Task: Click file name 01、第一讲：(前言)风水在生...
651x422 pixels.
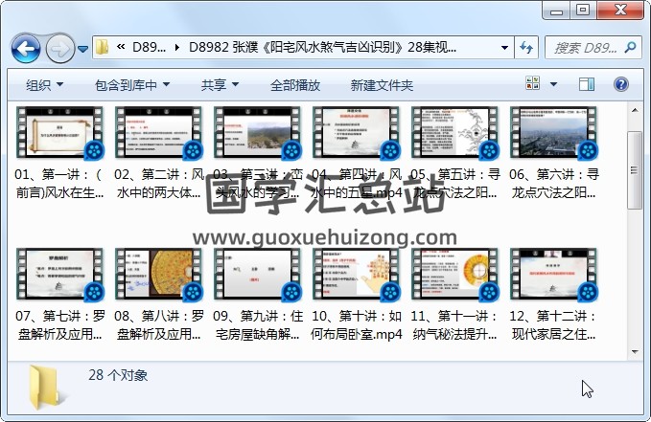Action: click(59, 183)
